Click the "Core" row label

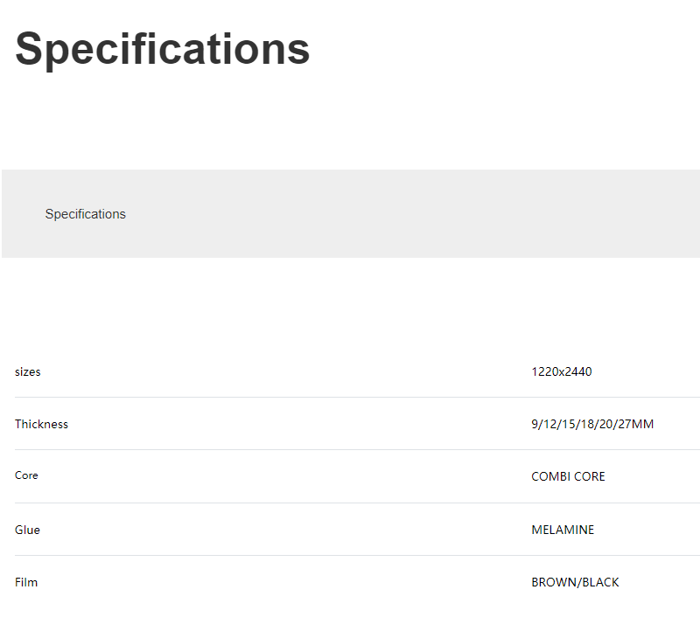tap(26, 475)
